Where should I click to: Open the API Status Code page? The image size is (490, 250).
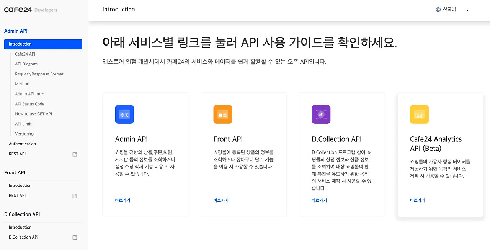coord(29,104)
